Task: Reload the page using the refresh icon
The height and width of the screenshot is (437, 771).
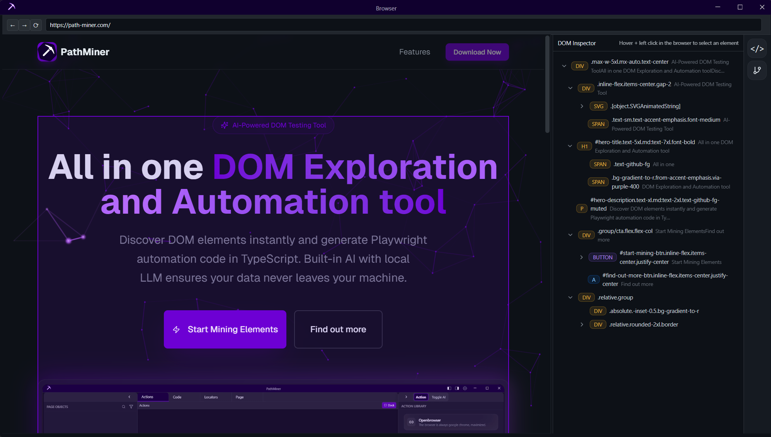Action: [x=36, y=25]
